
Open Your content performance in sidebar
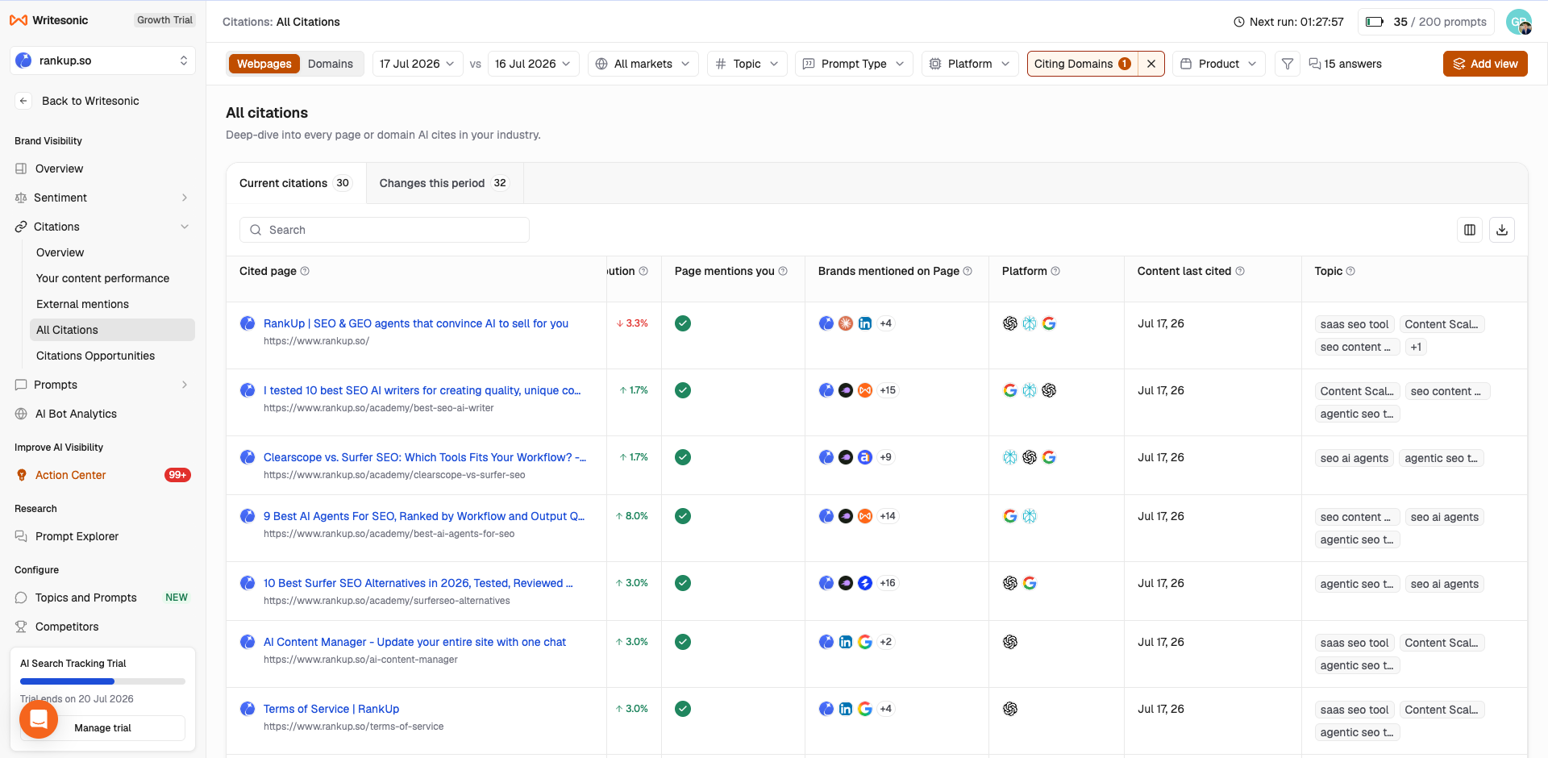102,278
